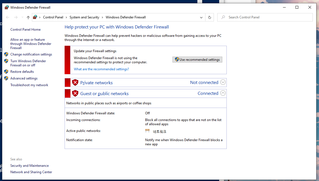Maximize the Windows Defender Firewall window
Screen dimensions: 319x181
(297, 7)
